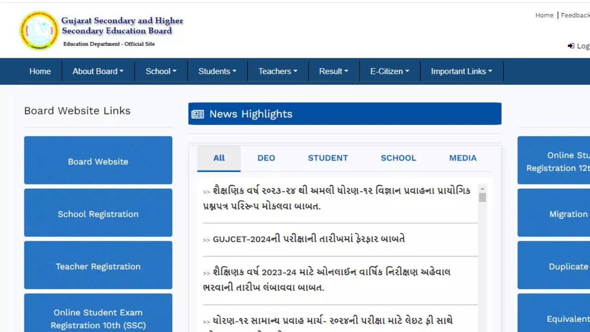Expand the About Board dropdown menu
Screen dimensions: 590x332
98,71
